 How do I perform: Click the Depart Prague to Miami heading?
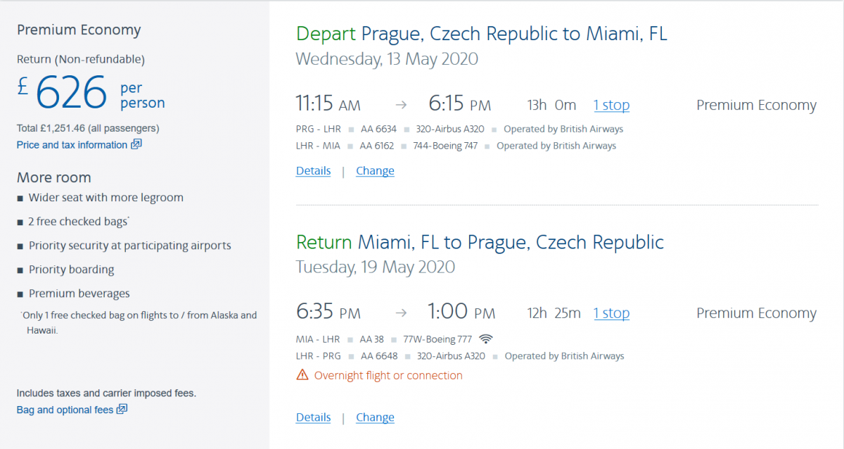[x=481, y=34]
